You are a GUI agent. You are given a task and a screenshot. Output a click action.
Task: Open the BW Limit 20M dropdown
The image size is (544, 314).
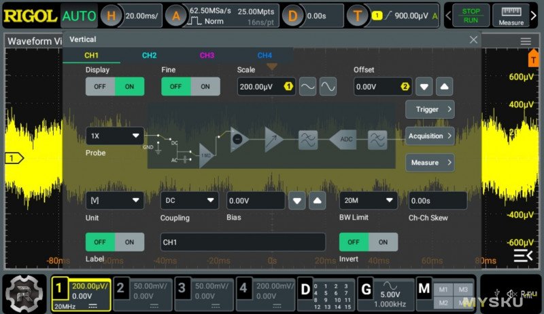click(368, 200)
